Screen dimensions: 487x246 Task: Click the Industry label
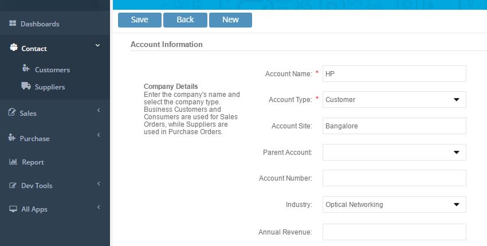[x=299, y=205]
